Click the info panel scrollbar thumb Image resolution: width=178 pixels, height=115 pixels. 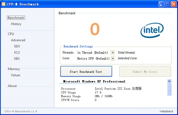169,90
